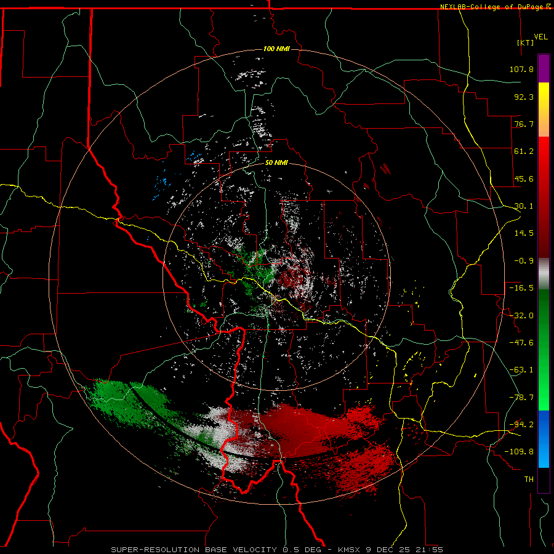
Task: Select the -94.2 velocity scale value
Action: point(521,424)
